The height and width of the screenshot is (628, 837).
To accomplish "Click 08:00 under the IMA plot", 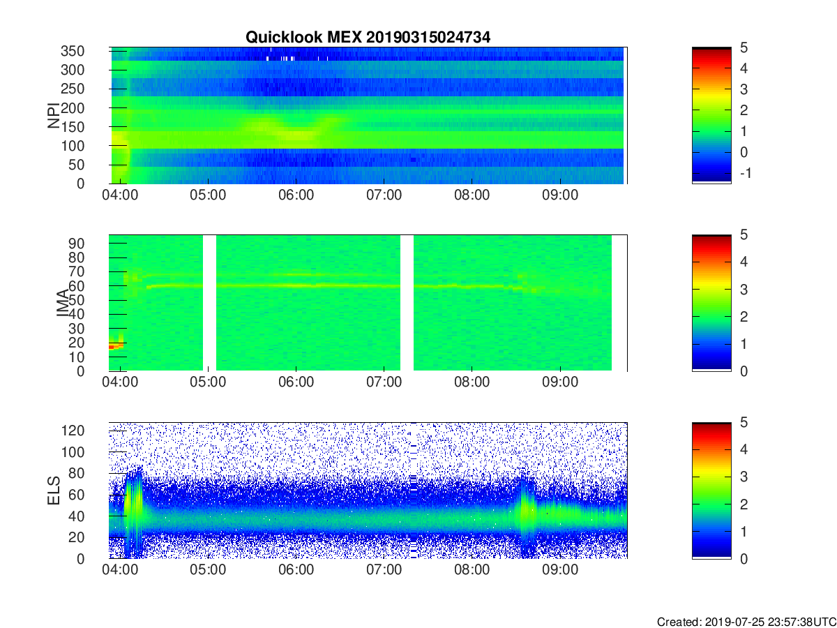I will tap(472, 382).
